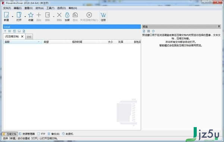Click the document icon in preview toolbar
The width and height of the screenshot is (224, 142).
pyautogui.click(x=144, y=31)
